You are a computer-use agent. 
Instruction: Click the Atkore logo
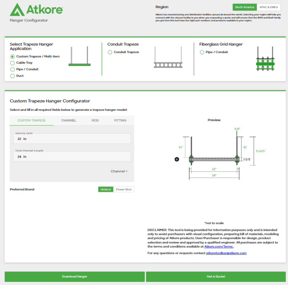point(36,10)
